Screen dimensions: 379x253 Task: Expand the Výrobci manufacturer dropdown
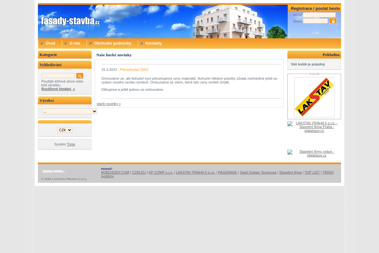[x=69, y=111]
